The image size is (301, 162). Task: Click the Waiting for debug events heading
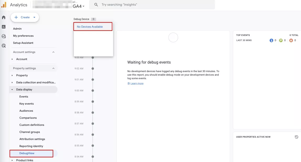[149, 62]
